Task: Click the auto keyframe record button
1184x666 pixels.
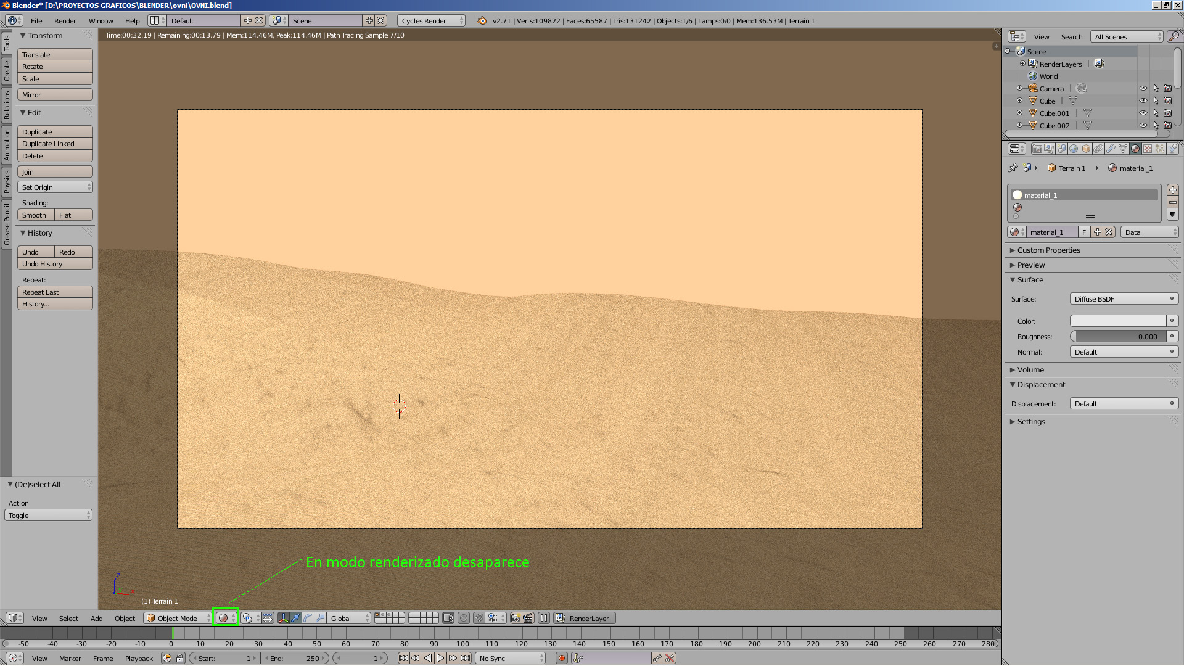Action: click(x=561, y=658)
